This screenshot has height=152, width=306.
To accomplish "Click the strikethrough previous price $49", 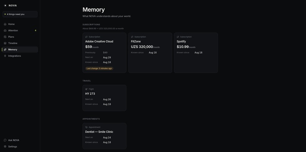I will point(105,53).
